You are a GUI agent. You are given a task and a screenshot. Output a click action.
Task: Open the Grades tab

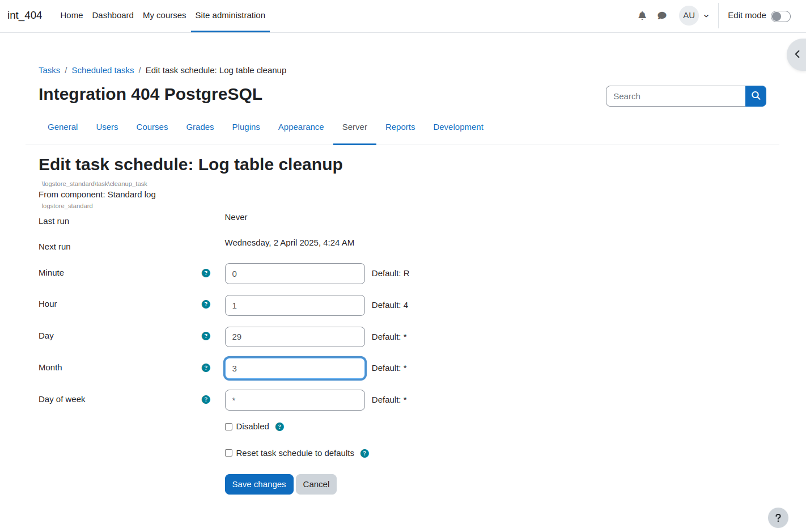[x=200, y=127]
